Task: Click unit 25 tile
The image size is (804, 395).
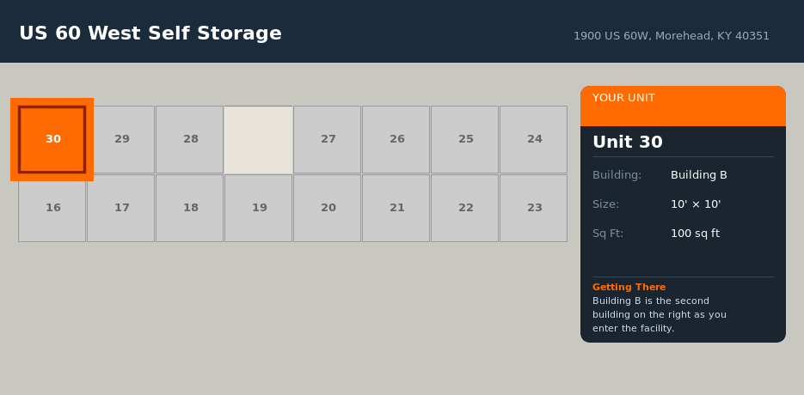Action: coord(465,139)
